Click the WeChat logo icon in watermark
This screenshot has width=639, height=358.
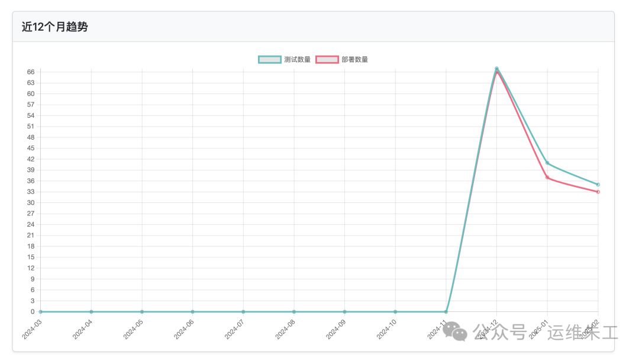(456, 332)
